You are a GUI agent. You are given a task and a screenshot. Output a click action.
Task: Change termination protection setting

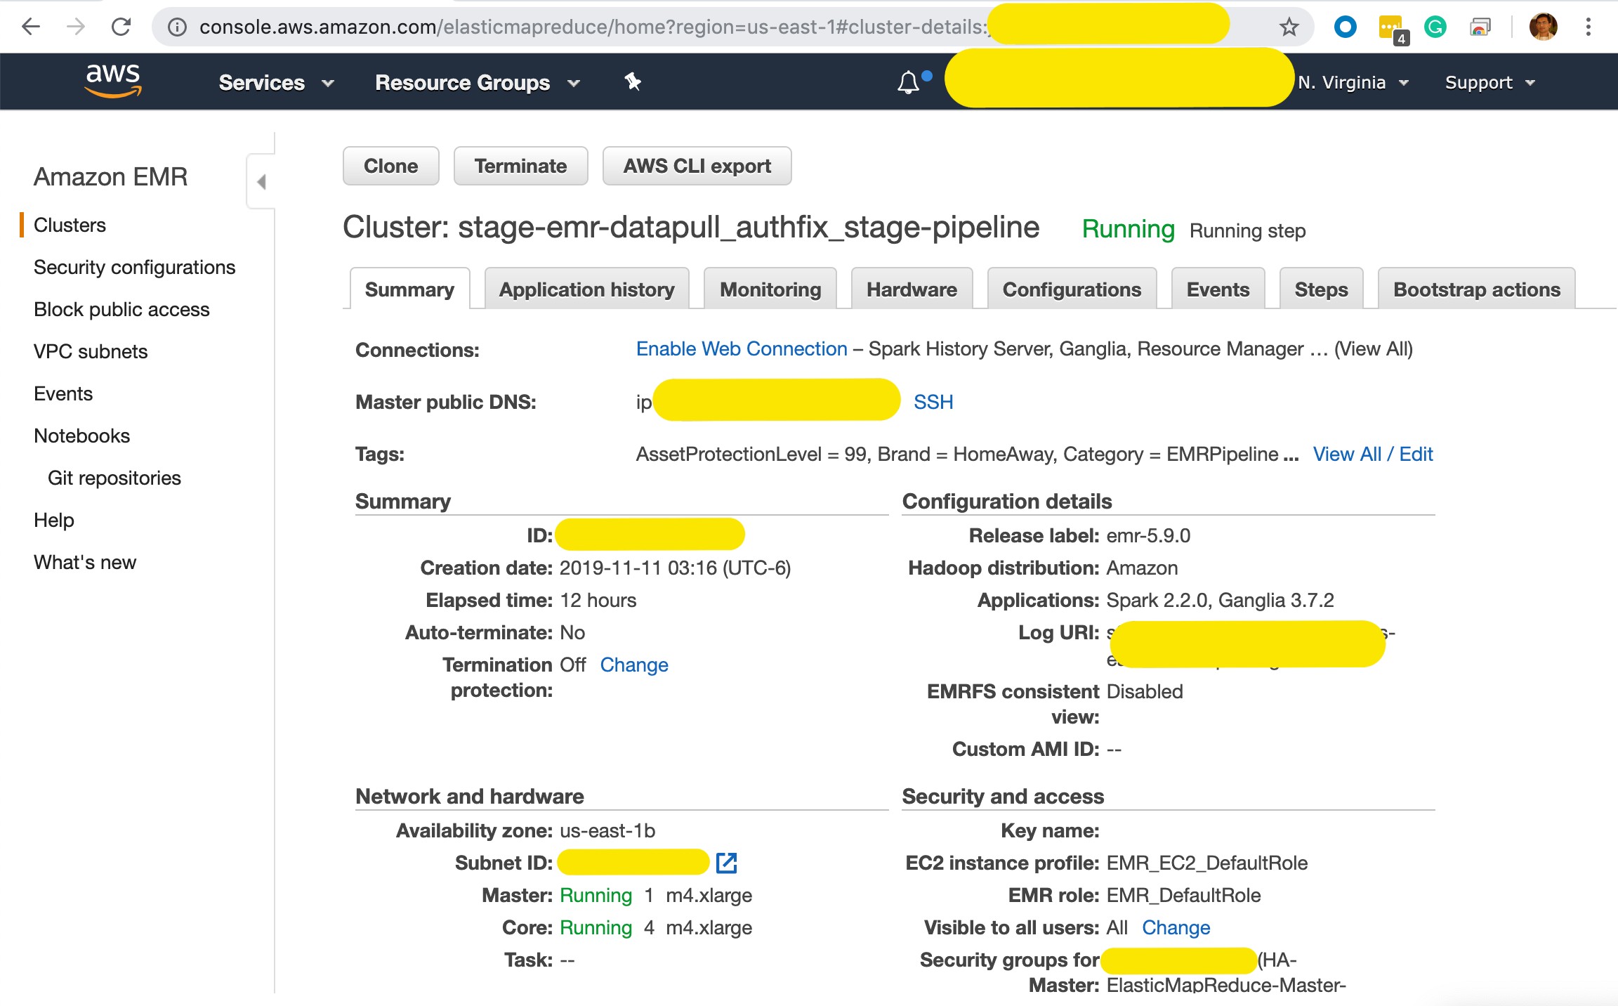click(632, 664)
